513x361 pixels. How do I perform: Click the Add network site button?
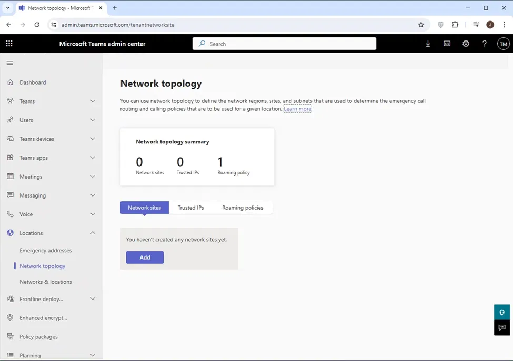145,257
